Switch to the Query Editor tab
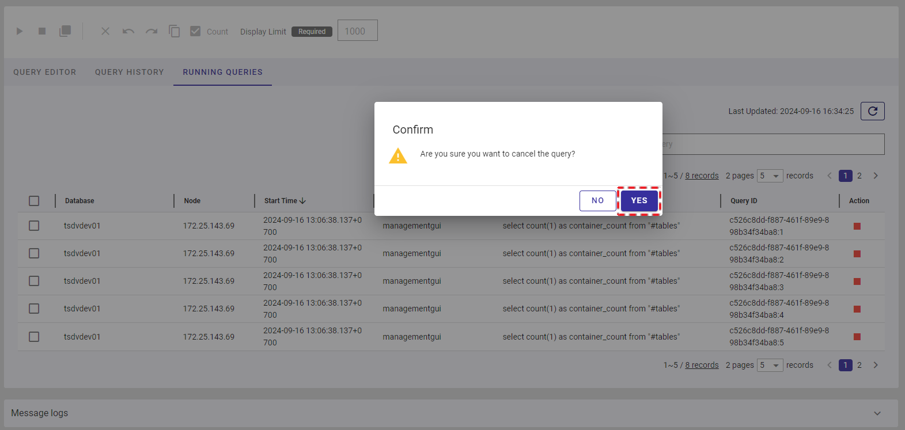The width and height of the screenshot is (905, 430). pos(45,72)
